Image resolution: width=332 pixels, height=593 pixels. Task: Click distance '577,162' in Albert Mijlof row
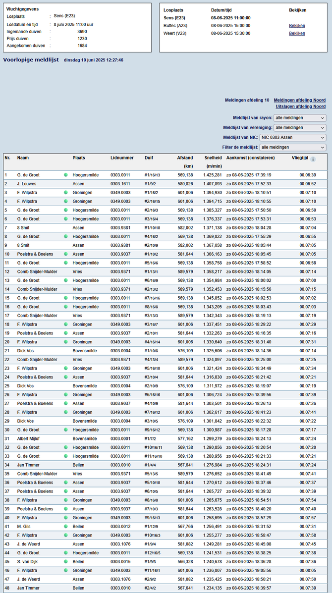click(185, 439)
